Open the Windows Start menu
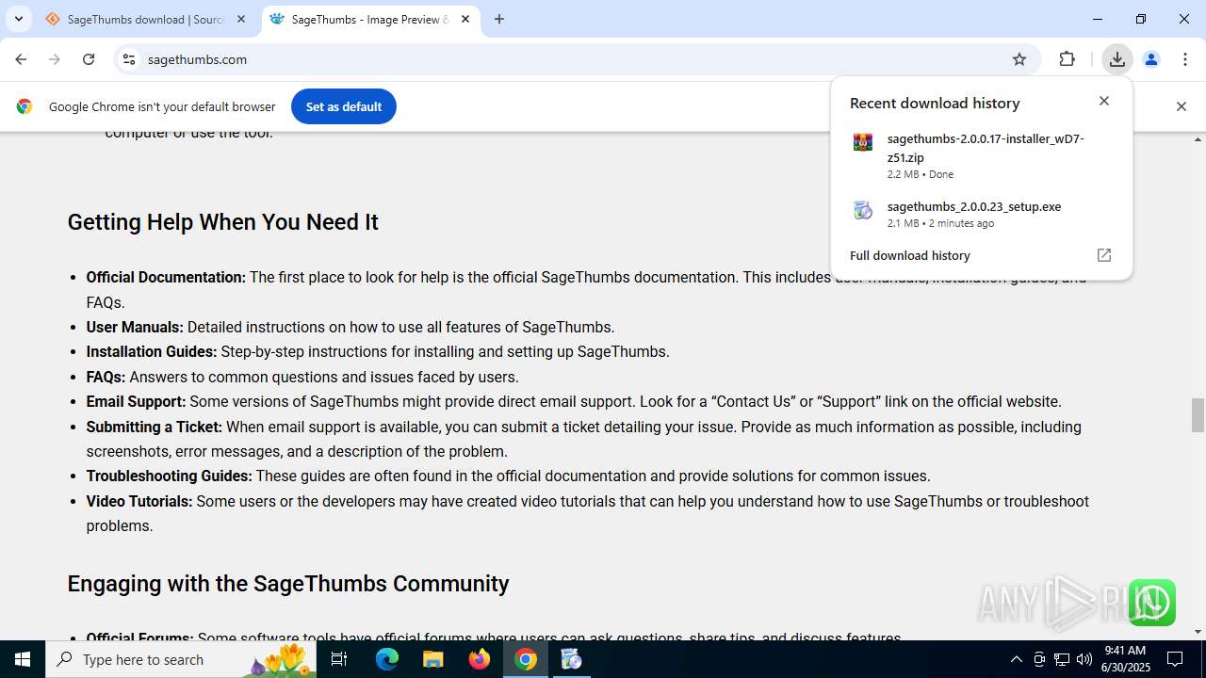This screenshot has height=678, width=1206. click(23, 659)
